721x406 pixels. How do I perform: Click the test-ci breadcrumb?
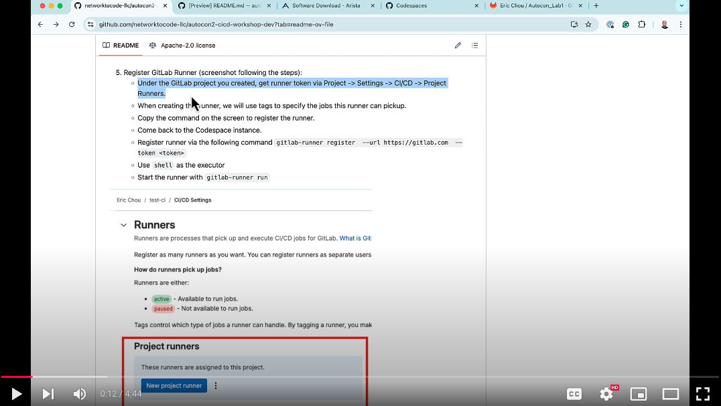point(157,200)
